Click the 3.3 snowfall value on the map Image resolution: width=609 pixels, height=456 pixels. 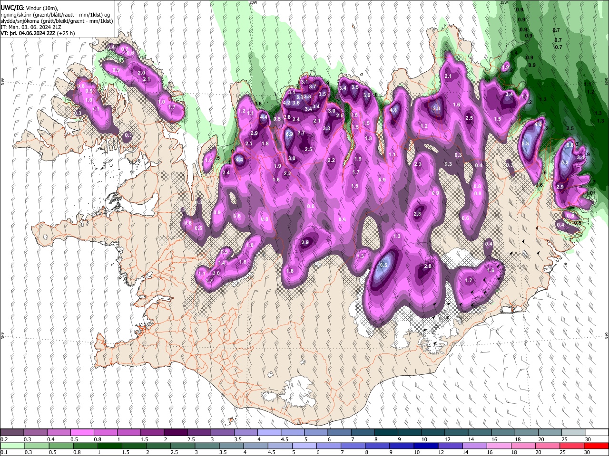pyautogui.click(x=326, y=128)
